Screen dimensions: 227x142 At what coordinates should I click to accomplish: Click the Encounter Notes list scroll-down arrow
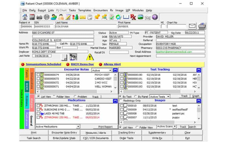pyautogui.click(x=115, y=87)
